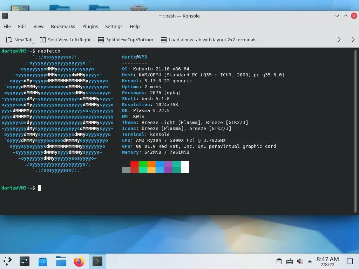Image resolution: width=359 pixels, height=269 pixels.
Task: Open the Help menu
Action: click(x=135, y=26)
